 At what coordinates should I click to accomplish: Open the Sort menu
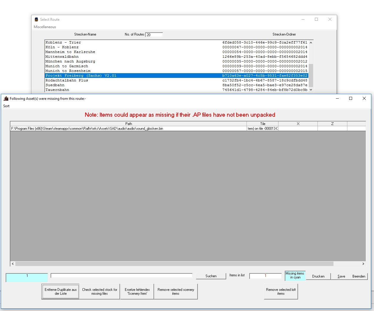point(6,106)
